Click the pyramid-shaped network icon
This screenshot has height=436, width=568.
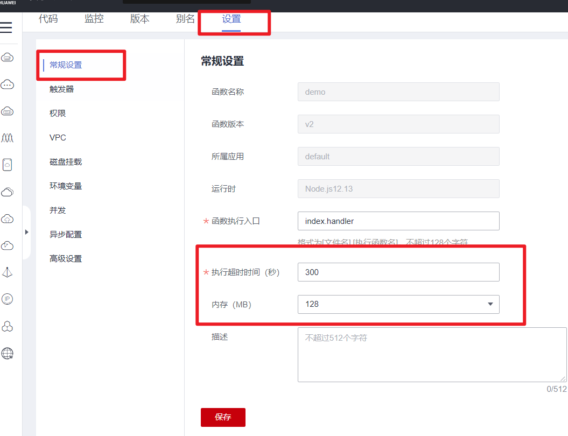pyautogui.click(x=7, y=272)
